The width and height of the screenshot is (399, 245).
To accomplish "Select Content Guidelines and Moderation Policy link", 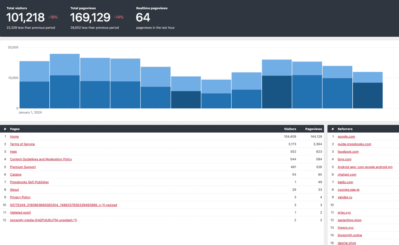I will coord(41,159).
